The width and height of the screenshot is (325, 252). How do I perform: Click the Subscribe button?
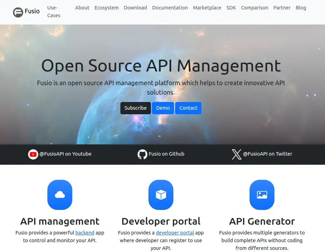pyautogui.click(x=135, y=108)
